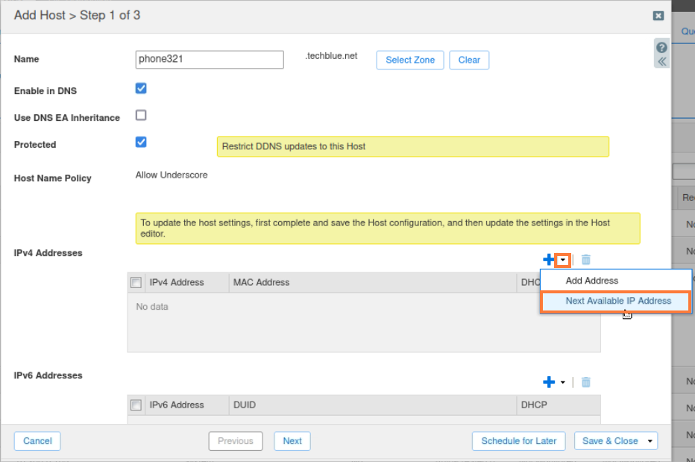Image resolution: width=695 pixels, height=462 pixels.
Task: Toggle the Protected checkbox
Action: coord(141,142)
